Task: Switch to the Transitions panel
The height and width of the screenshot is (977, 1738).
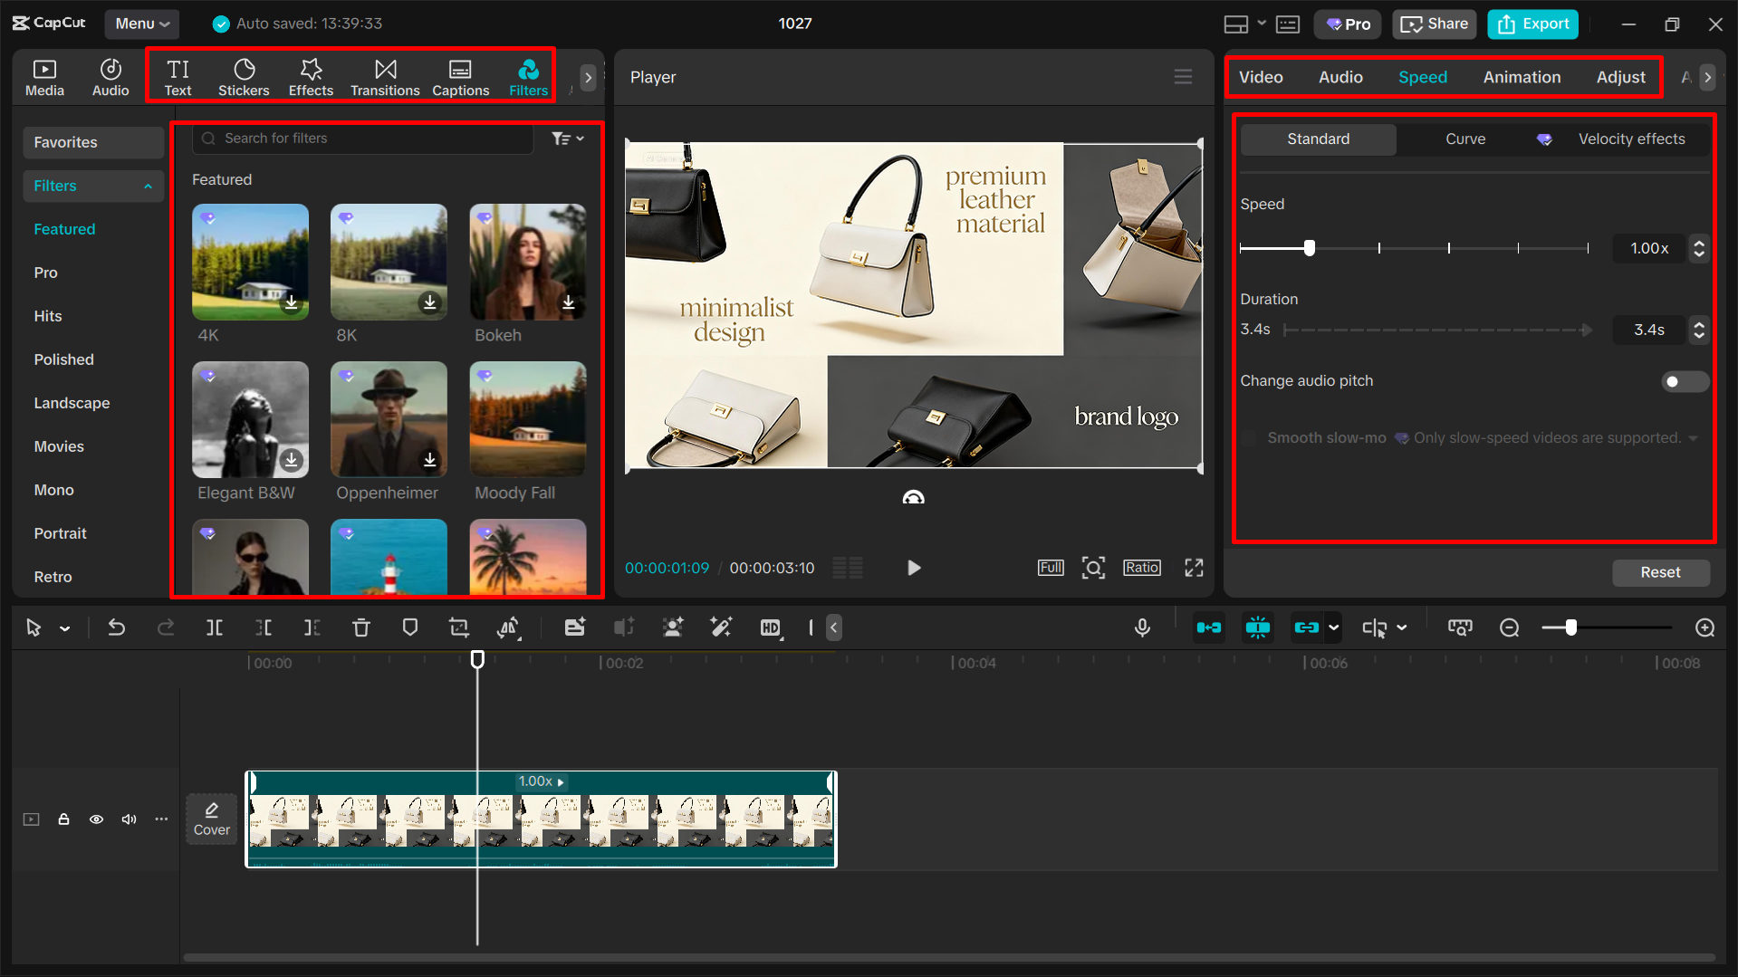Action: tap(385, 76)
